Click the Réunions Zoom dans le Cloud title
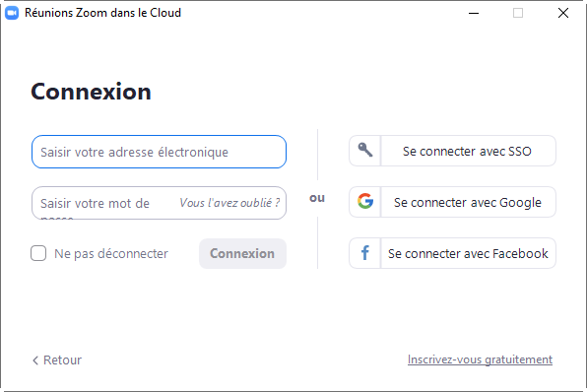The image size is (587, 392). [x=102, y=13]
